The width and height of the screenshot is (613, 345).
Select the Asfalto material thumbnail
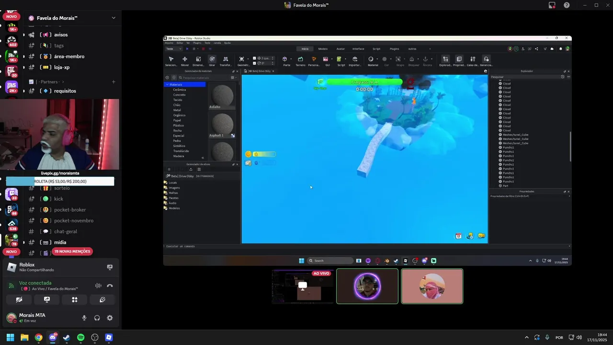222,97
